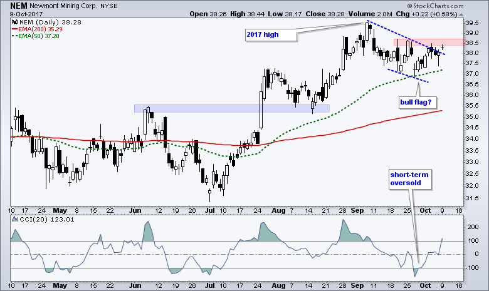Click the 'short-term oversold' annotation box
Image resolution: width=489 pixels, height=291 pixels.
(x=410, y=179)
